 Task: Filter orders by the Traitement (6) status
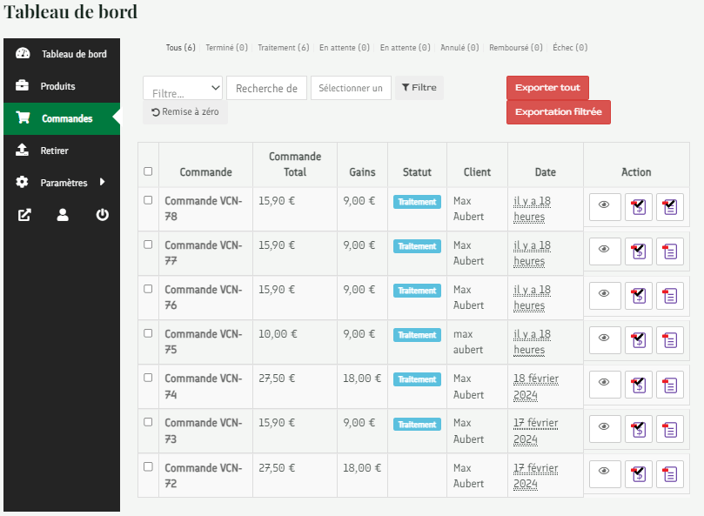284,48
